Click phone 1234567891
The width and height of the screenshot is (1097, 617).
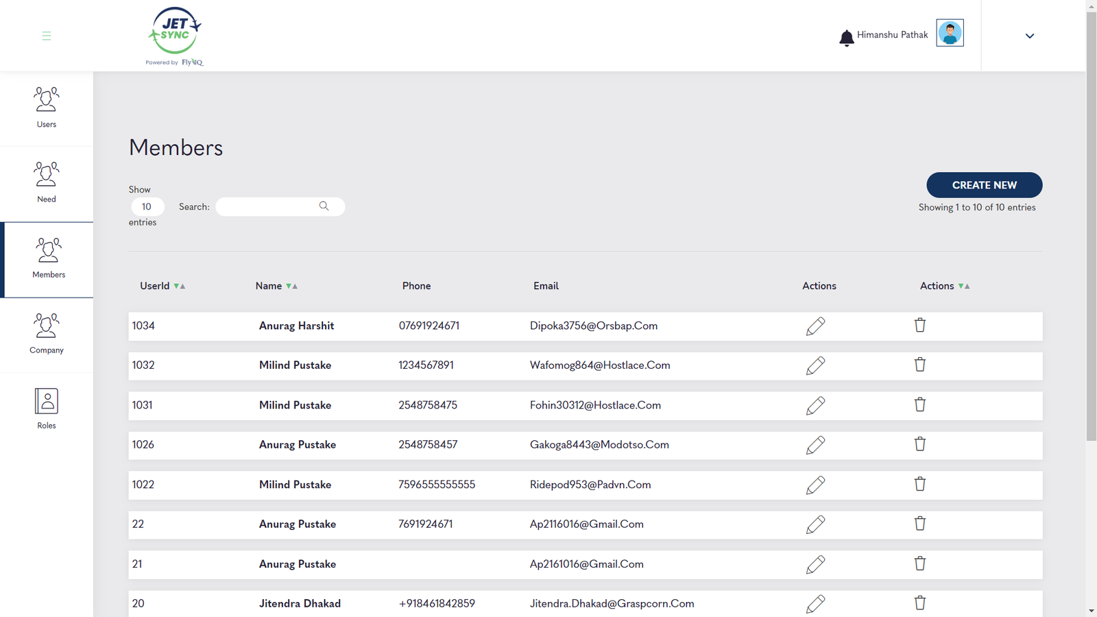tap(426, 365)
